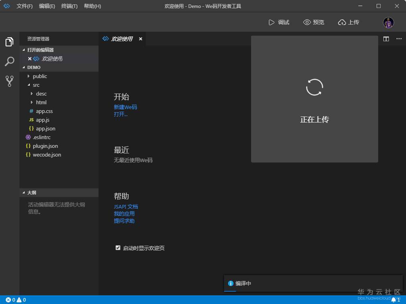
Task: Close 欢迎使用 in open editors list
Action: tap(30, 59)
